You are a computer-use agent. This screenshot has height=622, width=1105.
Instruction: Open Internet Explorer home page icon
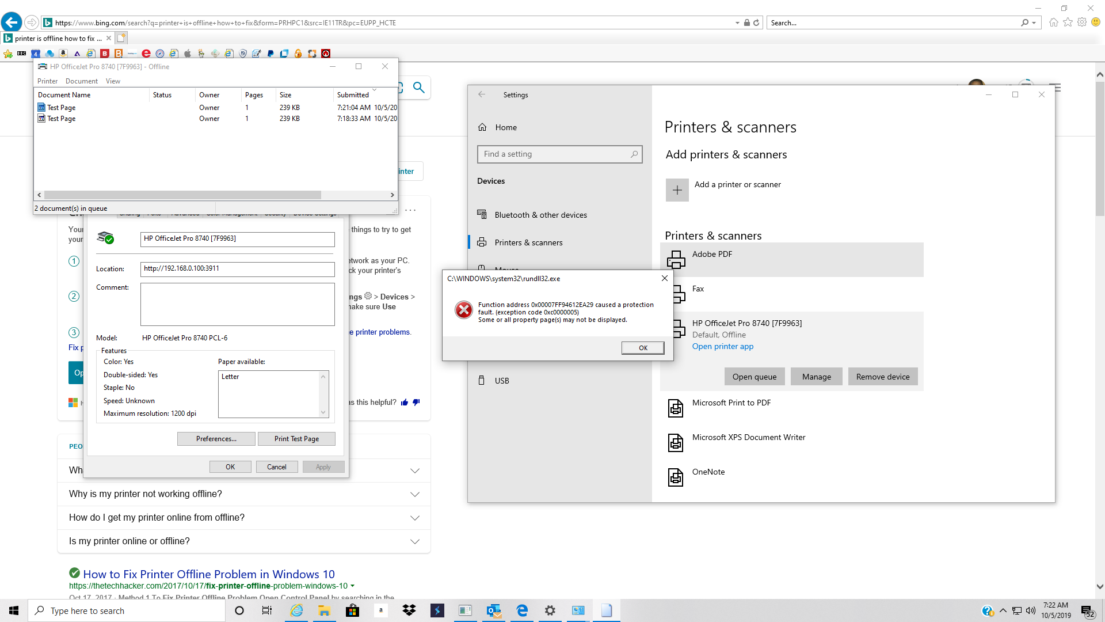coord(1054,22)
